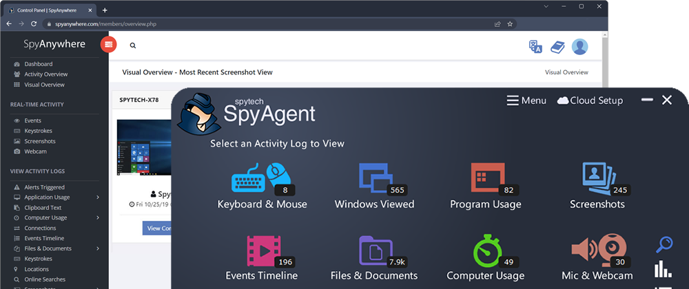Click the SpyAnywhere logo text
This screenshot has width=689, height=289.
coord(54,44)
